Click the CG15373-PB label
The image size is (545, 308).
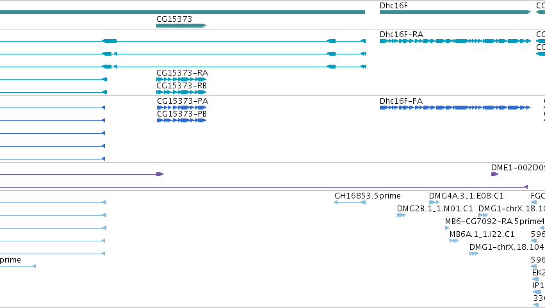pyautogui.click(x=182, y=114)
